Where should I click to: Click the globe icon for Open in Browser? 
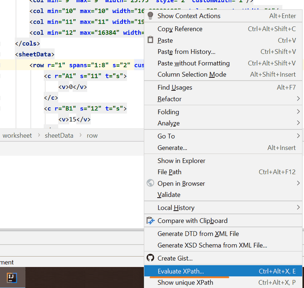[x=150, y=183]
